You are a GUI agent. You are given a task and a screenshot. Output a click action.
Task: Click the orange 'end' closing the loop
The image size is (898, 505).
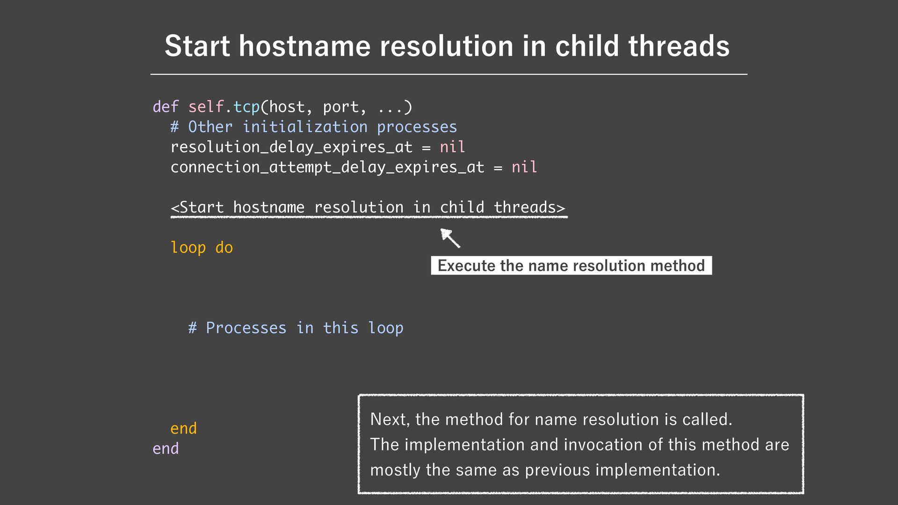click(x=183, y=428)
